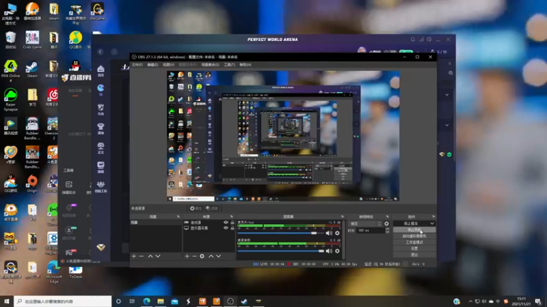Image resolution: width=547 pixels, height=307 pixels.
Task: Open trophy icon in Perfect World Arena sidebar
Action: pos(101,128)
